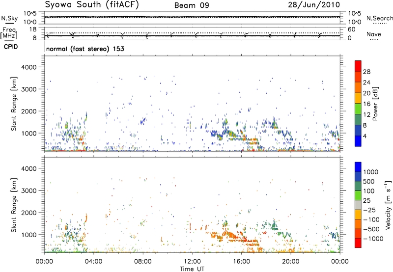The width and height of the screenshot is (393, 272).
Task: Click the "-500" label on Velocity colorbar
Action: [371, 229]
